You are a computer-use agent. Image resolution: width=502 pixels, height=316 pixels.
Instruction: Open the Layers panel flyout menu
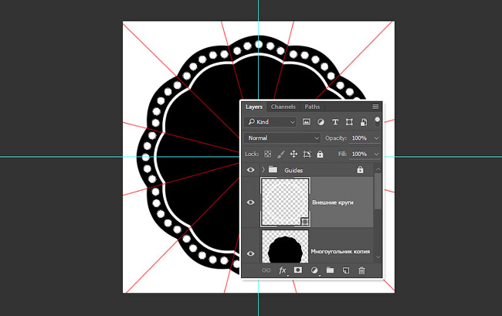pyautogui.click(x=375, y=107)
